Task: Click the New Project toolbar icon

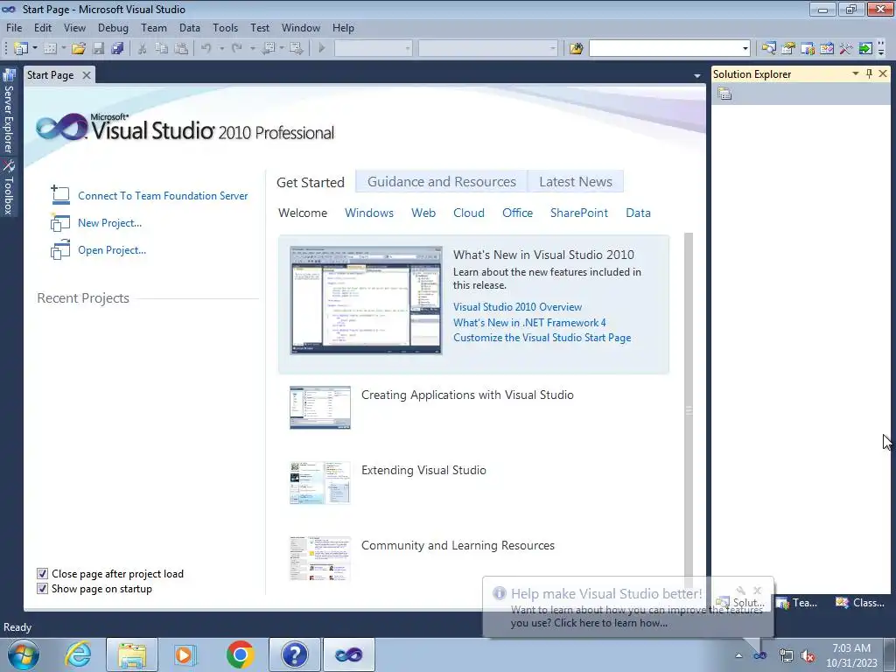Action: pos(21,49)
